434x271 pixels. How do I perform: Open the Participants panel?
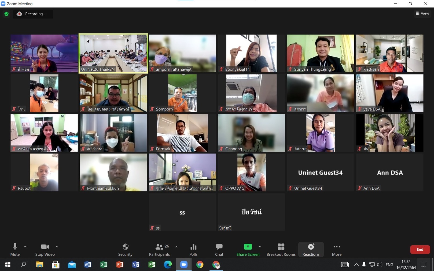pyautogui.click(x=159, y=250)
